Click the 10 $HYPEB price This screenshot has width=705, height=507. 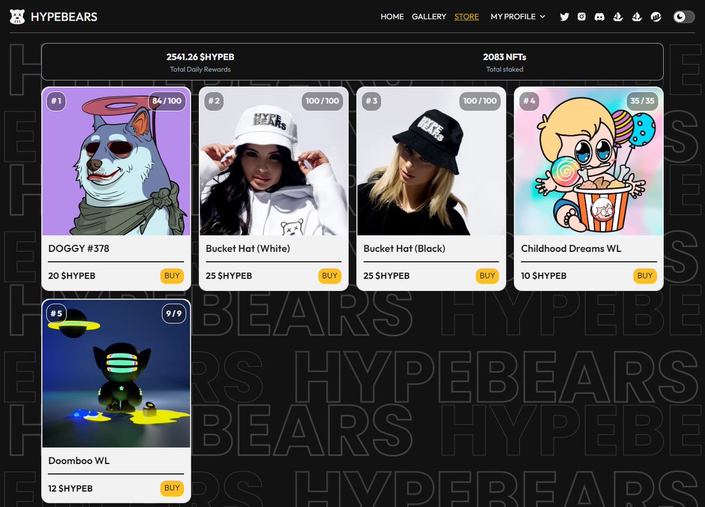point(543,276)
